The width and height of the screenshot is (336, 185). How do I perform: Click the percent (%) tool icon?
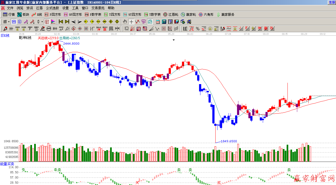pos(197,28)
